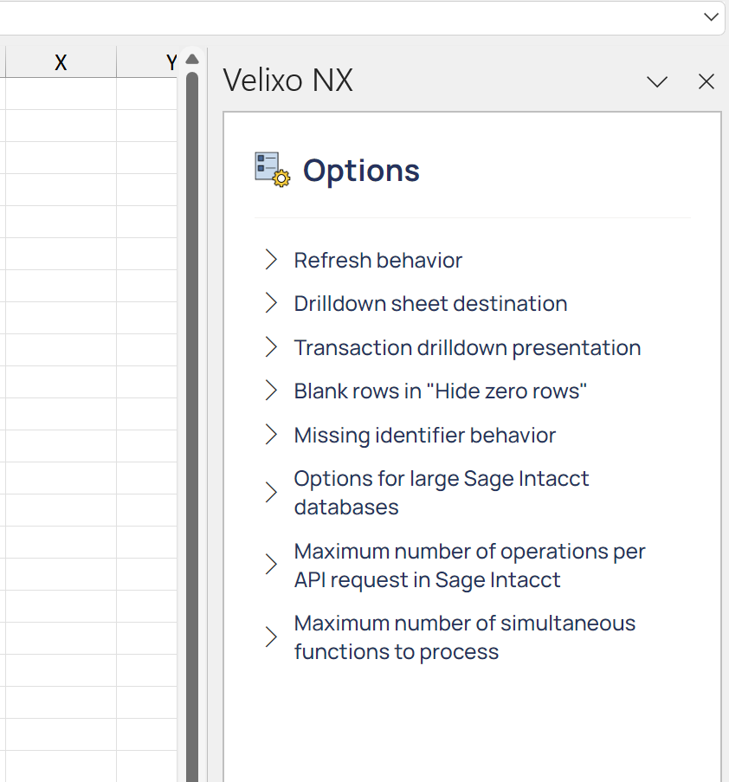Select column Y header

tap(147, 62)
